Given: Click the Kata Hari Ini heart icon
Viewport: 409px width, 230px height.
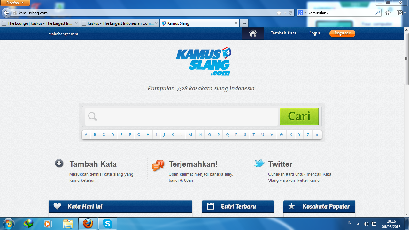Looking at the screenshot, I should pyautogui.click(x=57, y=206).
